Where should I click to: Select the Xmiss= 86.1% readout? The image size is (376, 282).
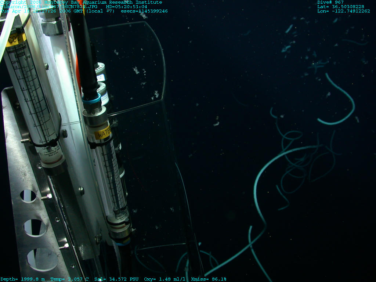[x=209, y=279]
